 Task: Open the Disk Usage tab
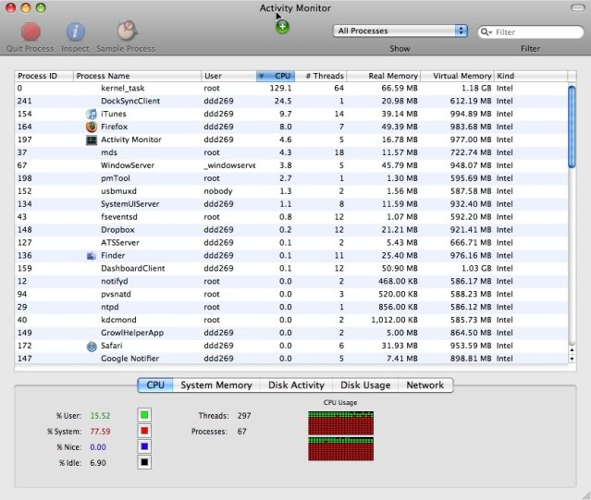click(x=365, y=385)
